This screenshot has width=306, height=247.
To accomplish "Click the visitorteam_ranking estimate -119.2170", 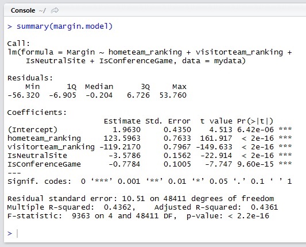I will click(120, 147).
